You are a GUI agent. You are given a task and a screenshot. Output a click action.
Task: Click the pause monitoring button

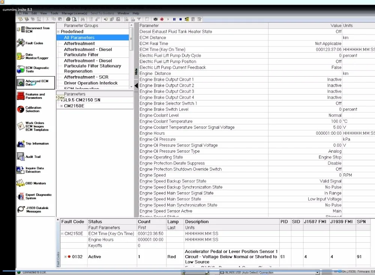[x=174, y=19]
